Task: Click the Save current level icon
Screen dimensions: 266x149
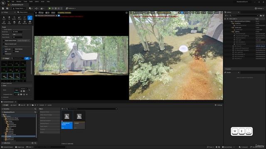Action: click(x=3, y=8)
